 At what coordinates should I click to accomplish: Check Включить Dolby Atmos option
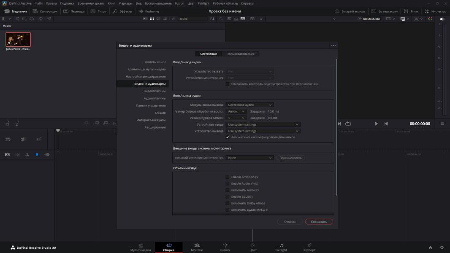228,203
